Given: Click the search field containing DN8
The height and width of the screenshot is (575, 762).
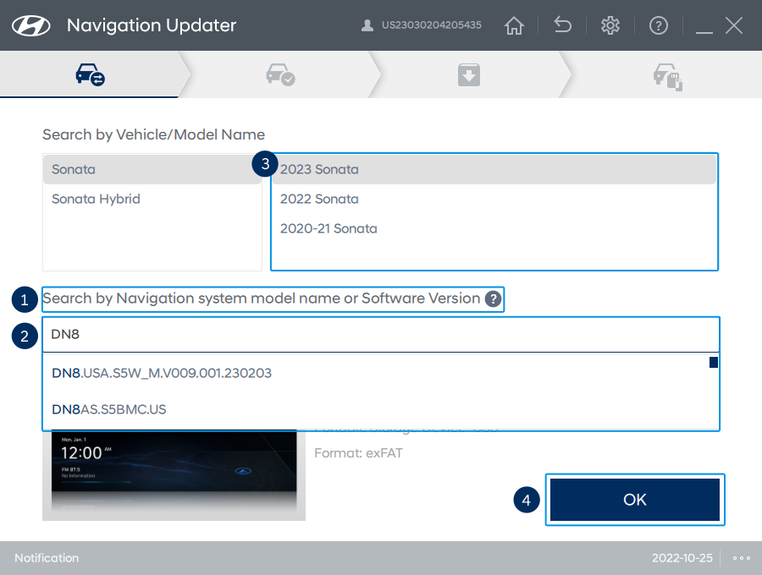Looking at the screenshot, I should [381, 335].
